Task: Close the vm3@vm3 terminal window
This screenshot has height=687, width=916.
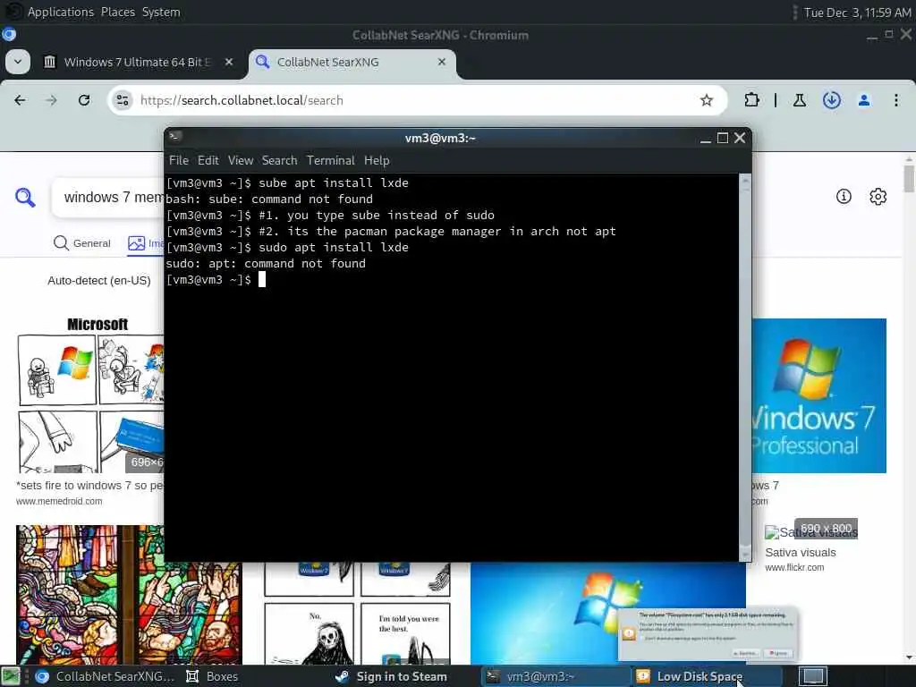Action: coord(740,138)
